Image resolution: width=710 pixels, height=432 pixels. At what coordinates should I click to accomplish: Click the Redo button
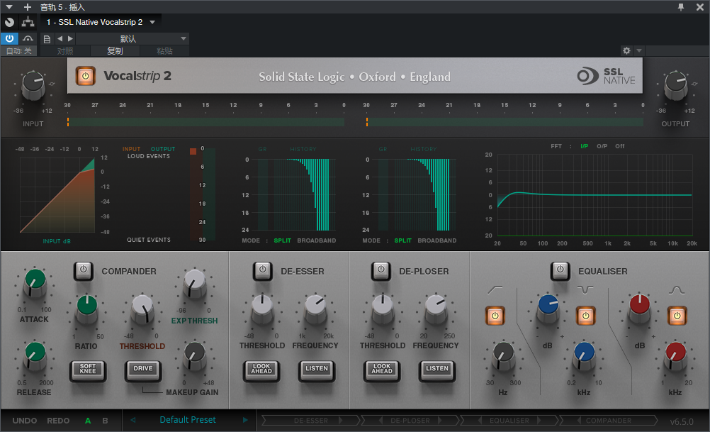point(58,421)
